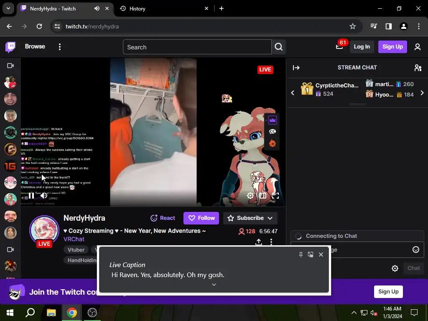Show hidden system tray icons
428x321 pixels.
[354, 313]
